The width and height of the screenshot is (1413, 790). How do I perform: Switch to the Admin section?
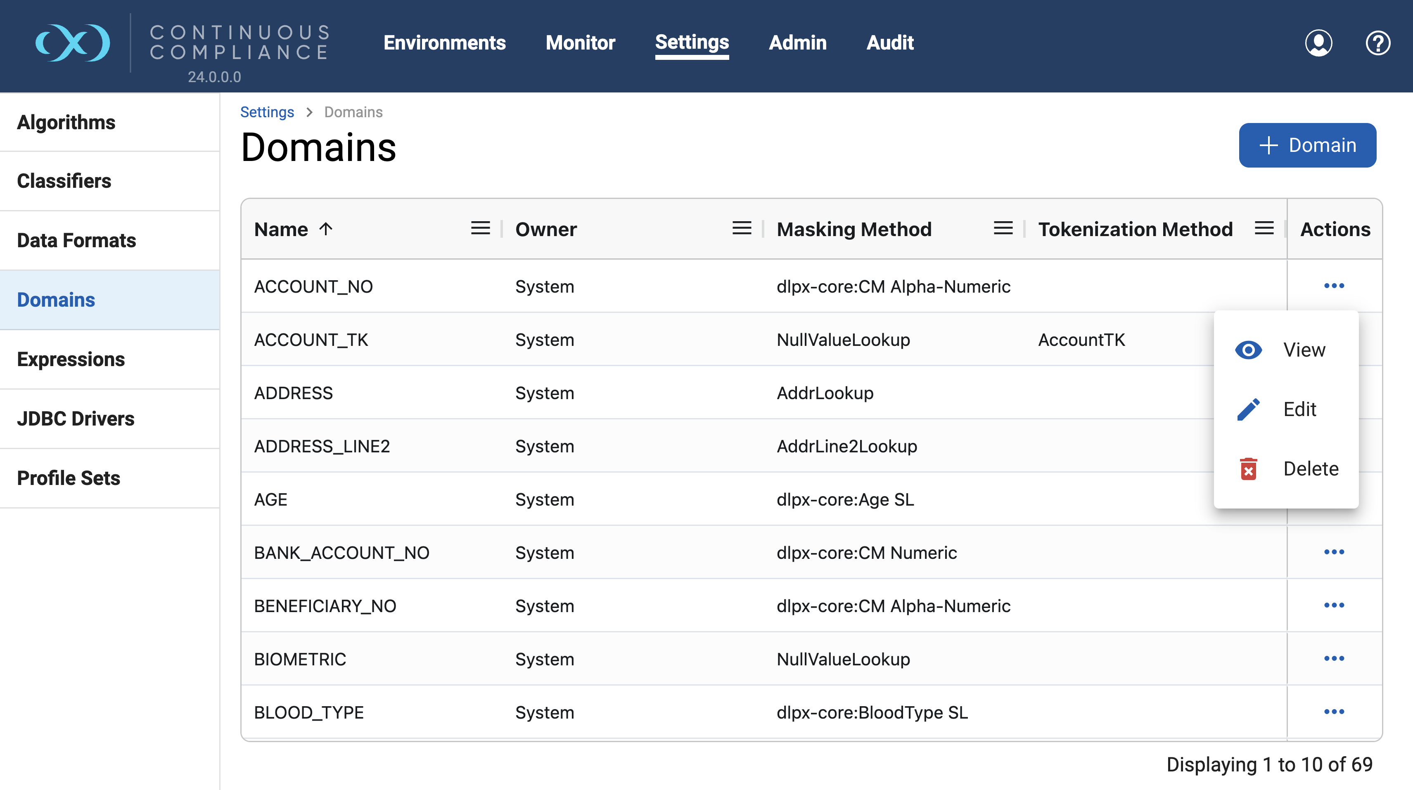[798, 43]
